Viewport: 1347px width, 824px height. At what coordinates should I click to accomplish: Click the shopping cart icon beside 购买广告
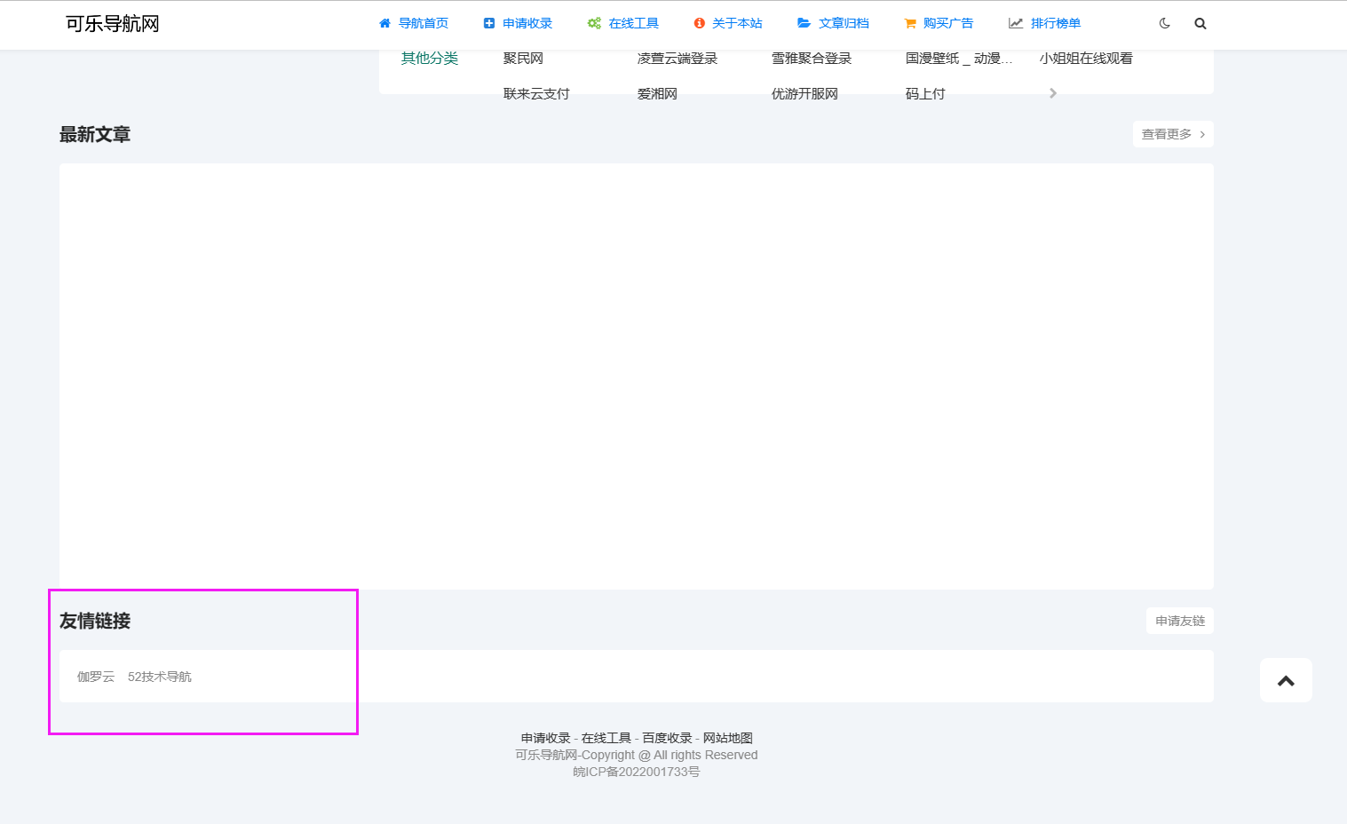click(x=910, y=24)
